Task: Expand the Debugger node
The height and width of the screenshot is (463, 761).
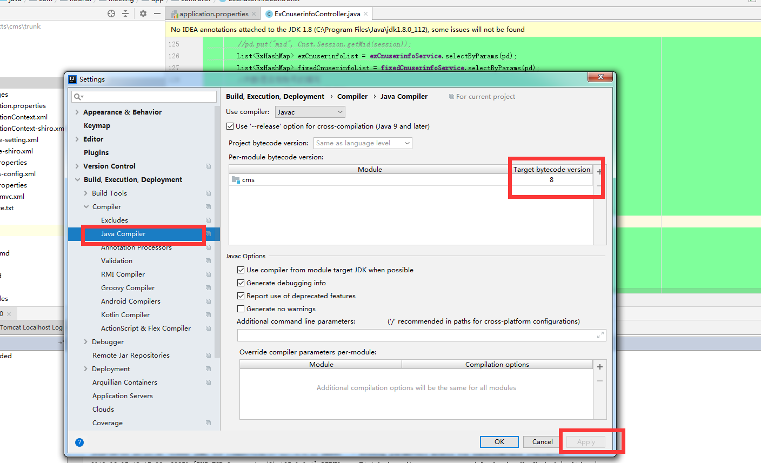Action: pos(86,342)
